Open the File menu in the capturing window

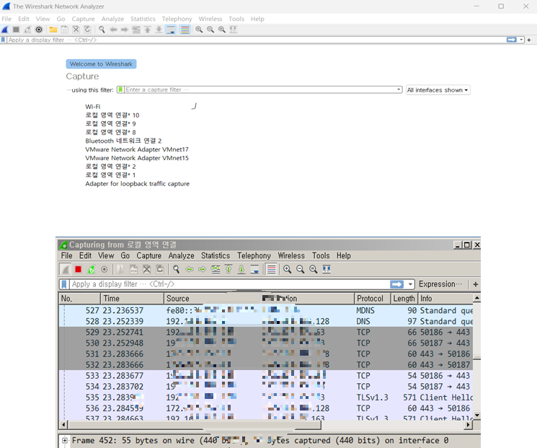coord(66,255)
